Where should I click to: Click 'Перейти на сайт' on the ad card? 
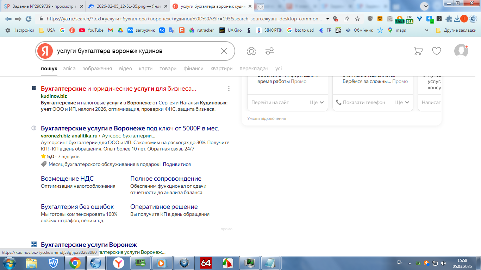coord(270,102)
